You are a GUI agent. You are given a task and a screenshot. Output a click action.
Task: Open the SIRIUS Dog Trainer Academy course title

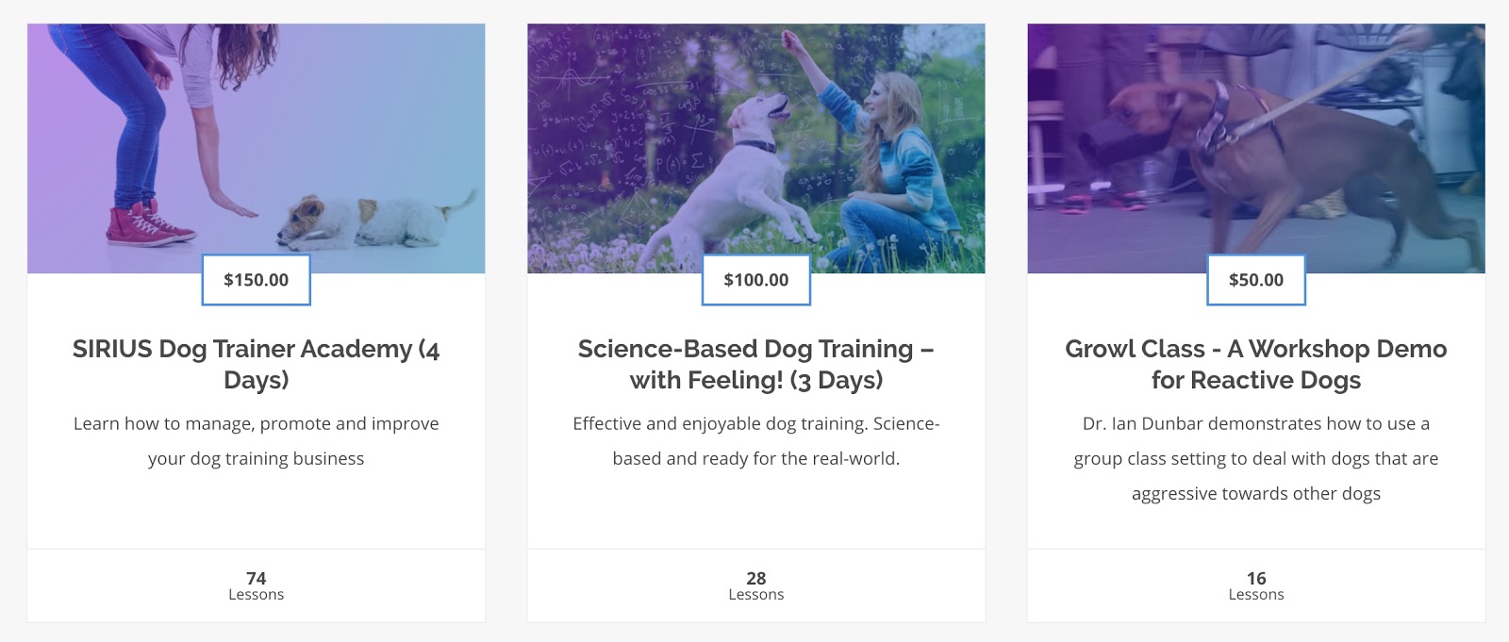pyautogui.click(x=256, y=364)
